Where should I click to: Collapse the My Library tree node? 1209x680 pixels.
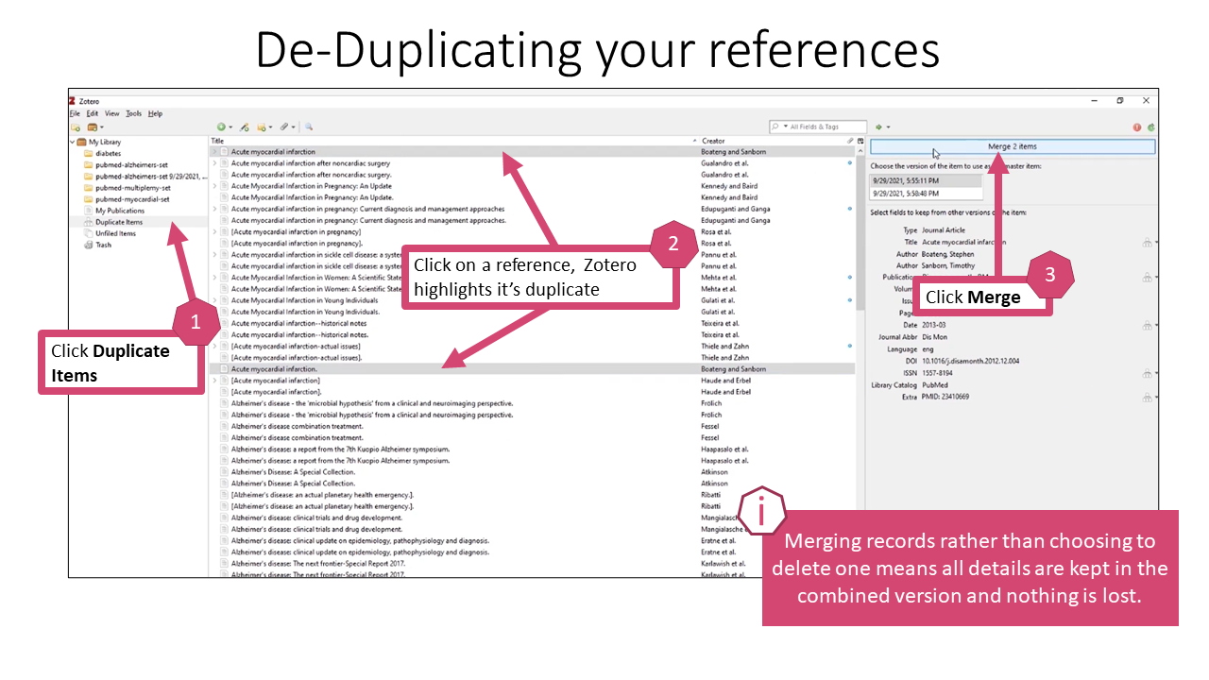73,142
